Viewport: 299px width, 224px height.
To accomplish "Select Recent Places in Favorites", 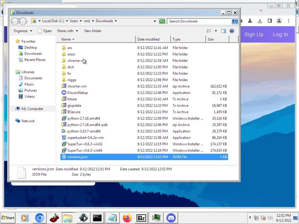I will pos(32,60).
